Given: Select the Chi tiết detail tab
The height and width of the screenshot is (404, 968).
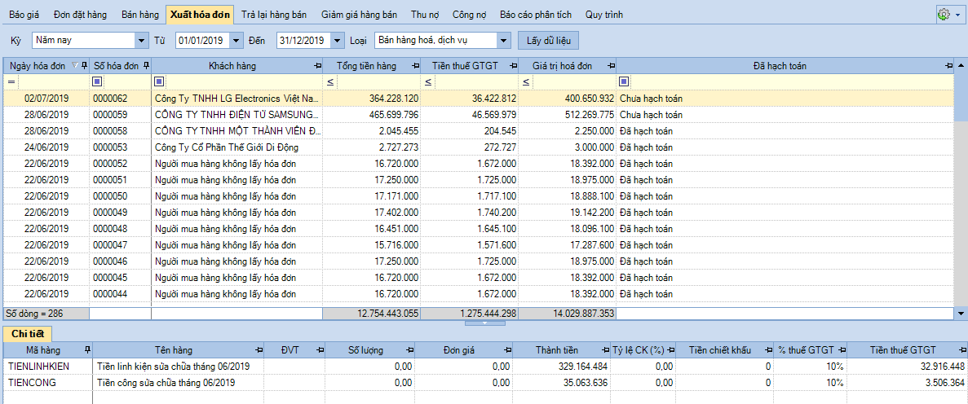Looking at the screenshot, I should [x=27, y=334].
